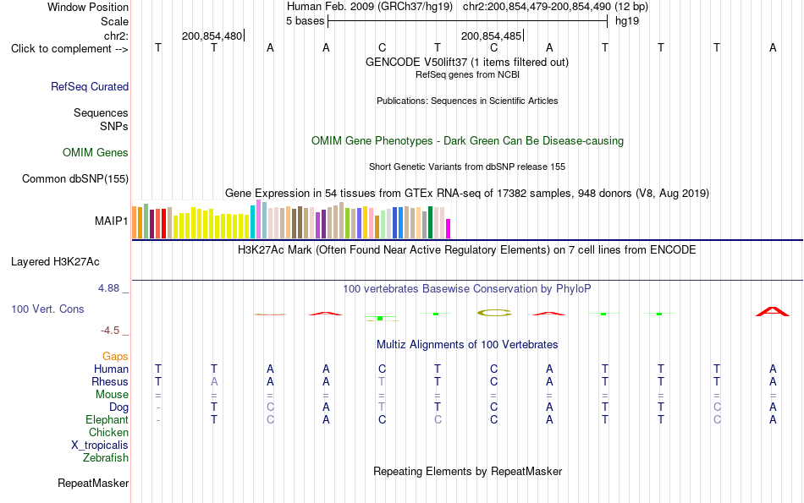Click the 'RefSeq genes from NCBI' track title
The image size is (804, 503).
(x=467, y=74)
